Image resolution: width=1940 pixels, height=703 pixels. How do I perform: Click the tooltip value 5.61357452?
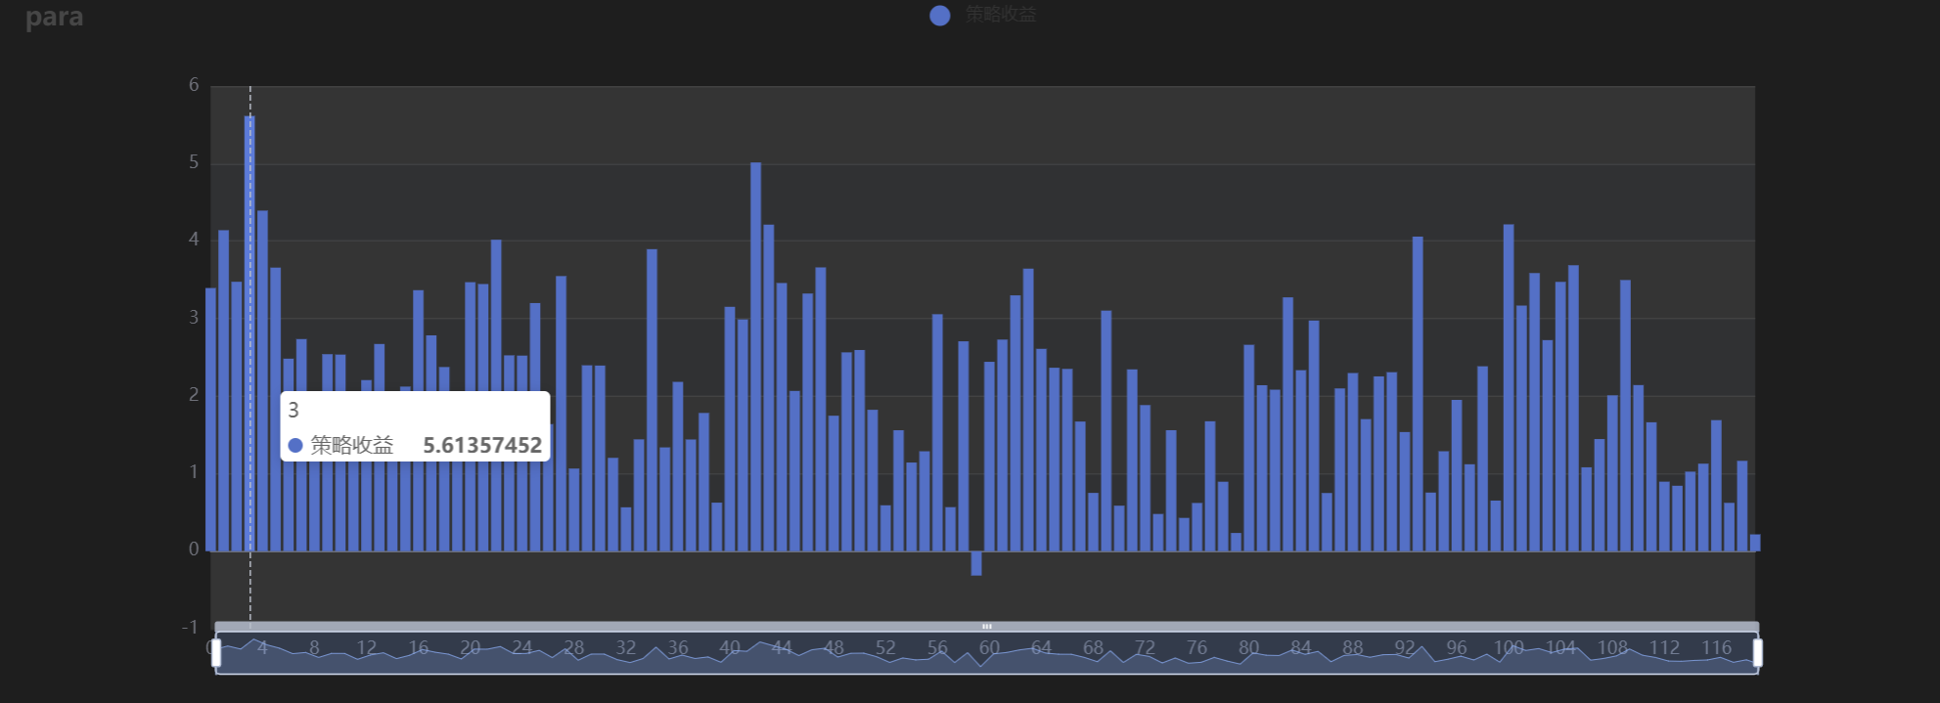pos(481,446)
